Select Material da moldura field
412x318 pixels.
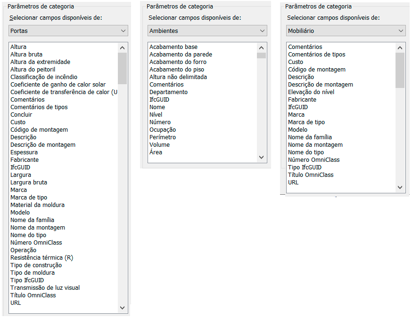(x=38, y=205)
